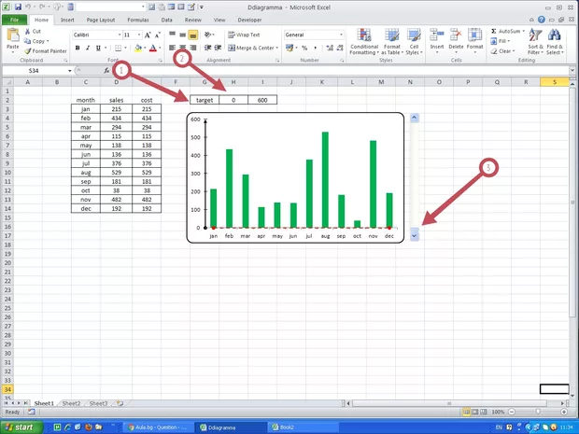Viewport: 579px width, 434px height.
Task: Increase font size with Grow Font icon
Action: [x=148, y=35]
